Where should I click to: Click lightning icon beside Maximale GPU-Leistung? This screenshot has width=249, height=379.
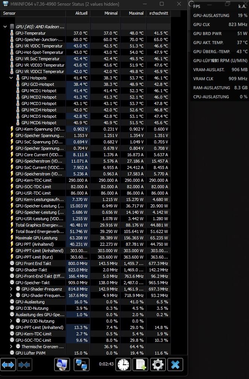point(12,238)
